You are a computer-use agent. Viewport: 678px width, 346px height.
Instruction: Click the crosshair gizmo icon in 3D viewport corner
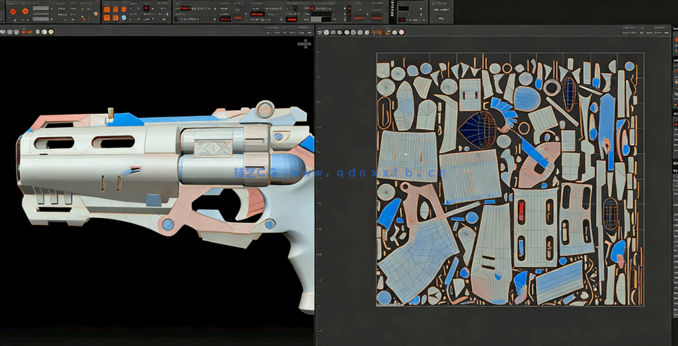(306, 44)
